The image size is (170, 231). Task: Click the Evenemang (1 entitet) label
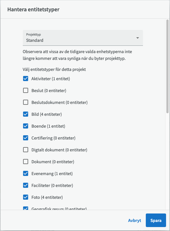pos(52,174)
